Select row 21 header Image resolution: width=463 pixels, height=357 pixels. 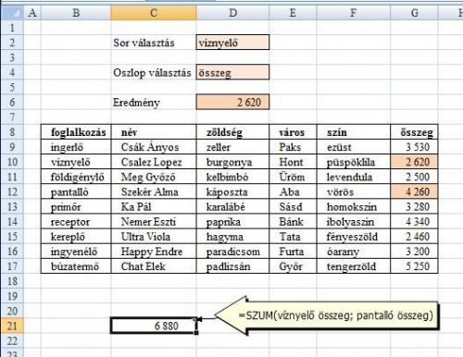[x=12, y=326]
